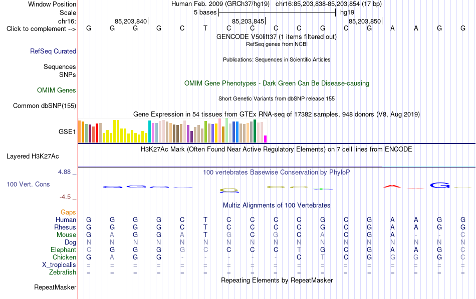Viewport: 476px width, 299px height.
Task: Click the Window Position label
Action: 52,4
